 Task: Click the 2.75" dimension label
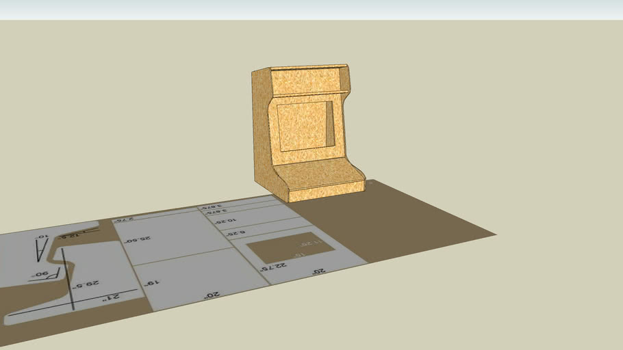click(x=123, y=220)
